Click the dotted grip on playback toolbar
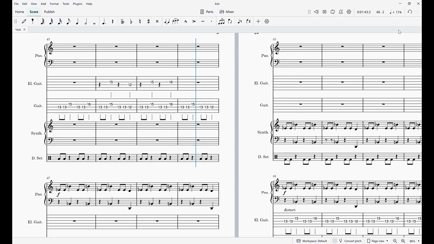Viewport: 434px width, 244px height. point(309,12)
